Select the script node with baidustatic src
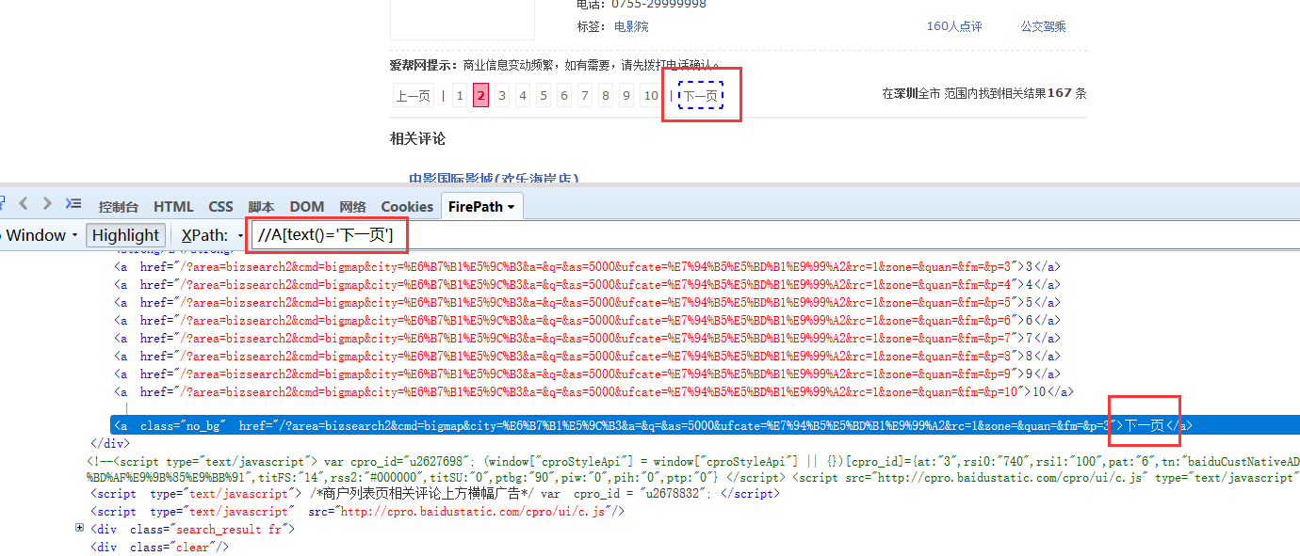This screenshot has height=556, width=1300. [x=358, y=511]
